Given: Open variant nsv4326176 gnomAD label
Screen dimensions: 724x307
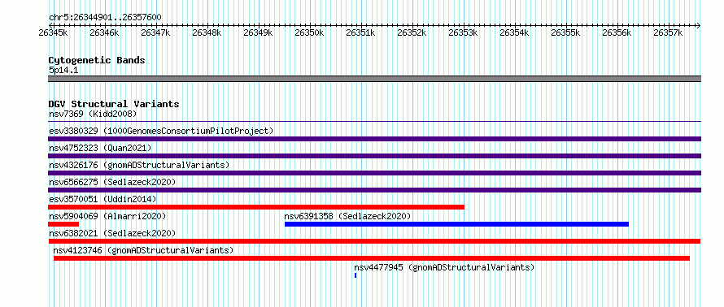Looking at the screenshot, I should (139, 165).
